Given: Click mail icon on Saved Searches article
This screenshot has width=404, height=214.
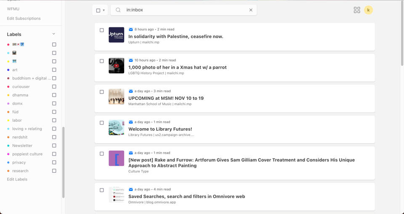Looking at the screenshot, I should (130, 190).
